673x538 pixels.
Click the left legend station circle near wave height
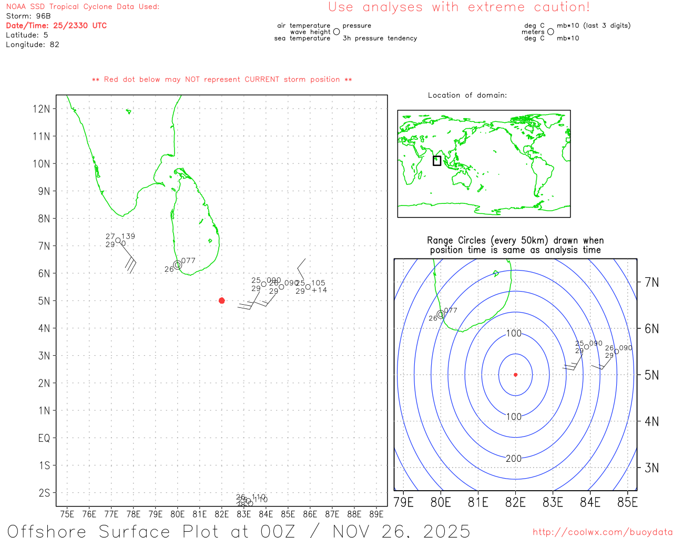pyautogui.click(x=336, y=32)
